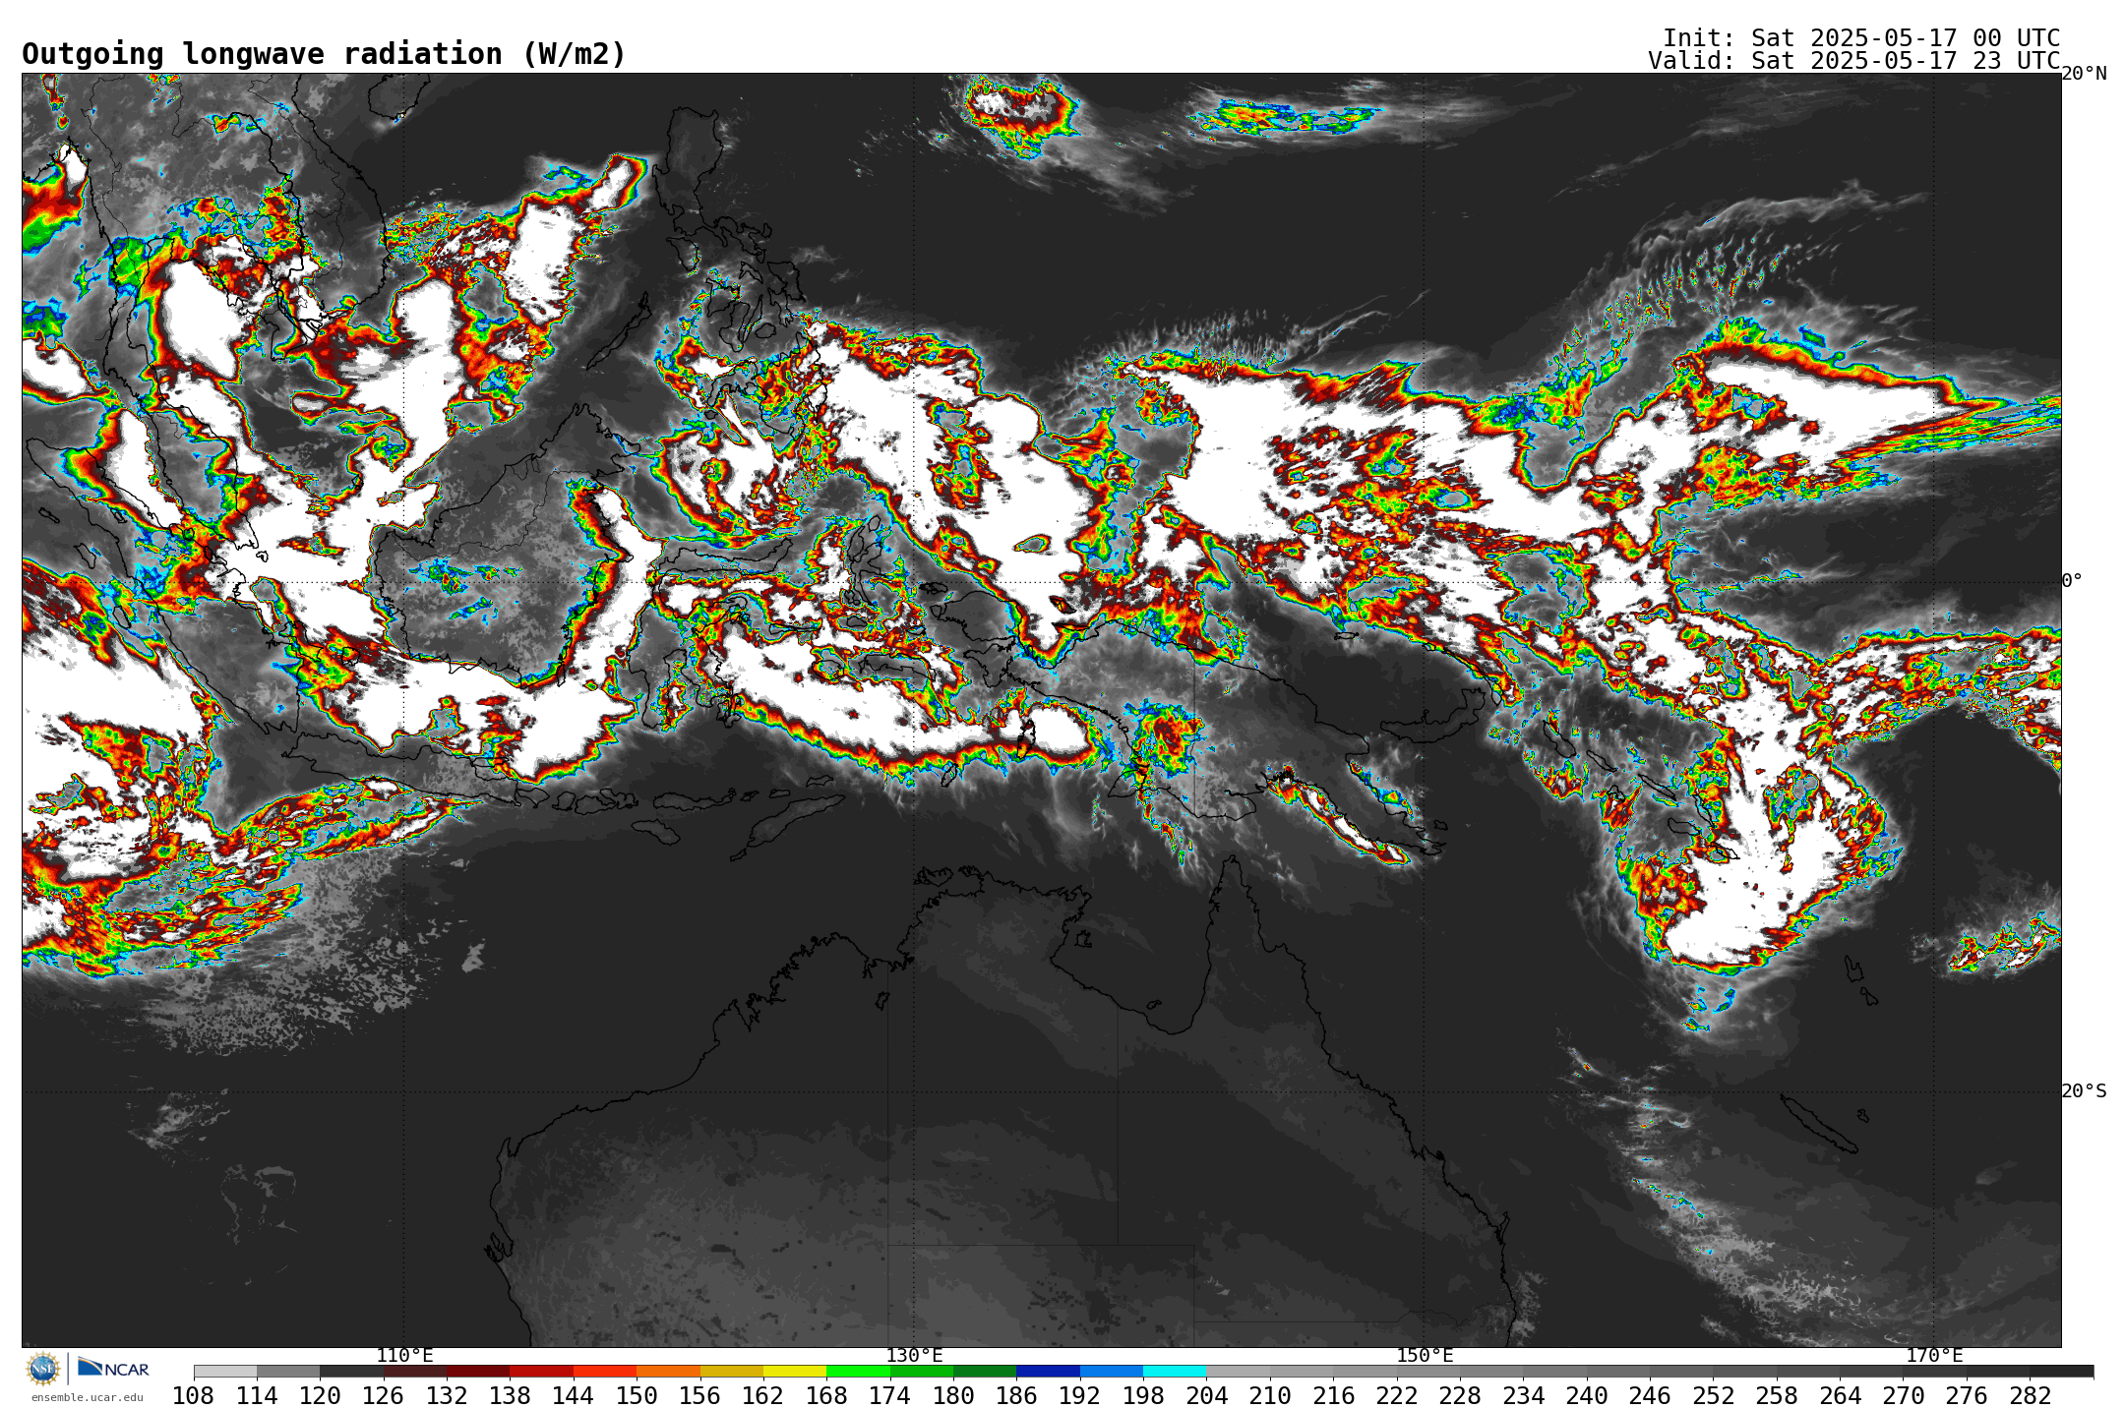Image resolution: width=2125 pixels, height=1409 pixels.
Task: Click the colorbar tick value 276
Action: click(1967, 1395)
